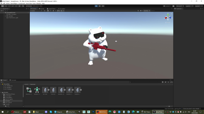Toggle pivot mode Center button
This screenshot has width=204, height=114.
tap(29, 6)
